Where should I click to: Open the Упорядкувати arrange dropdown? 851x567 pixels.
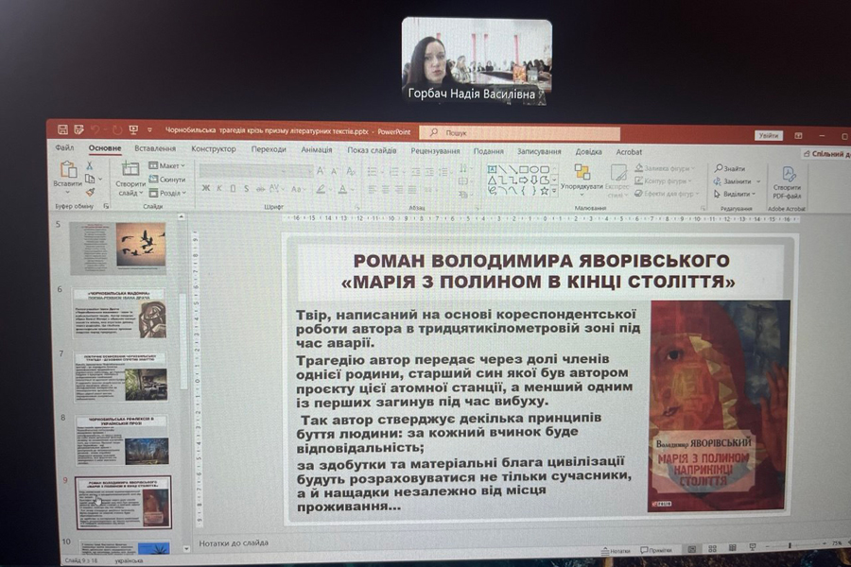[x=582, y=180]
